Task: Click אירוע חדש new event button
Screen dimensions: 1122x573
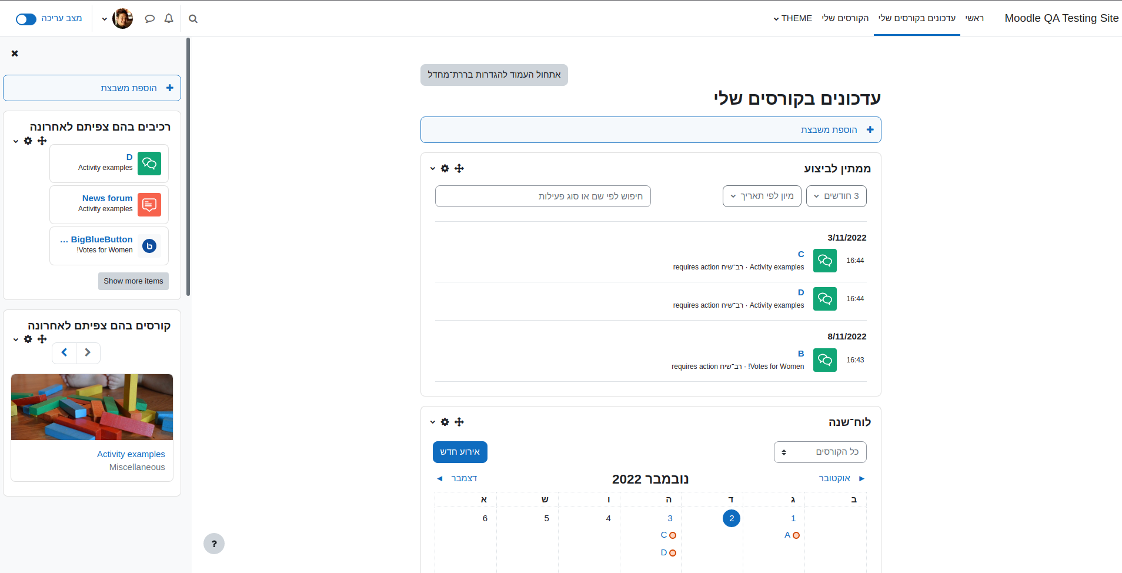Action: [x=460, y=452]
